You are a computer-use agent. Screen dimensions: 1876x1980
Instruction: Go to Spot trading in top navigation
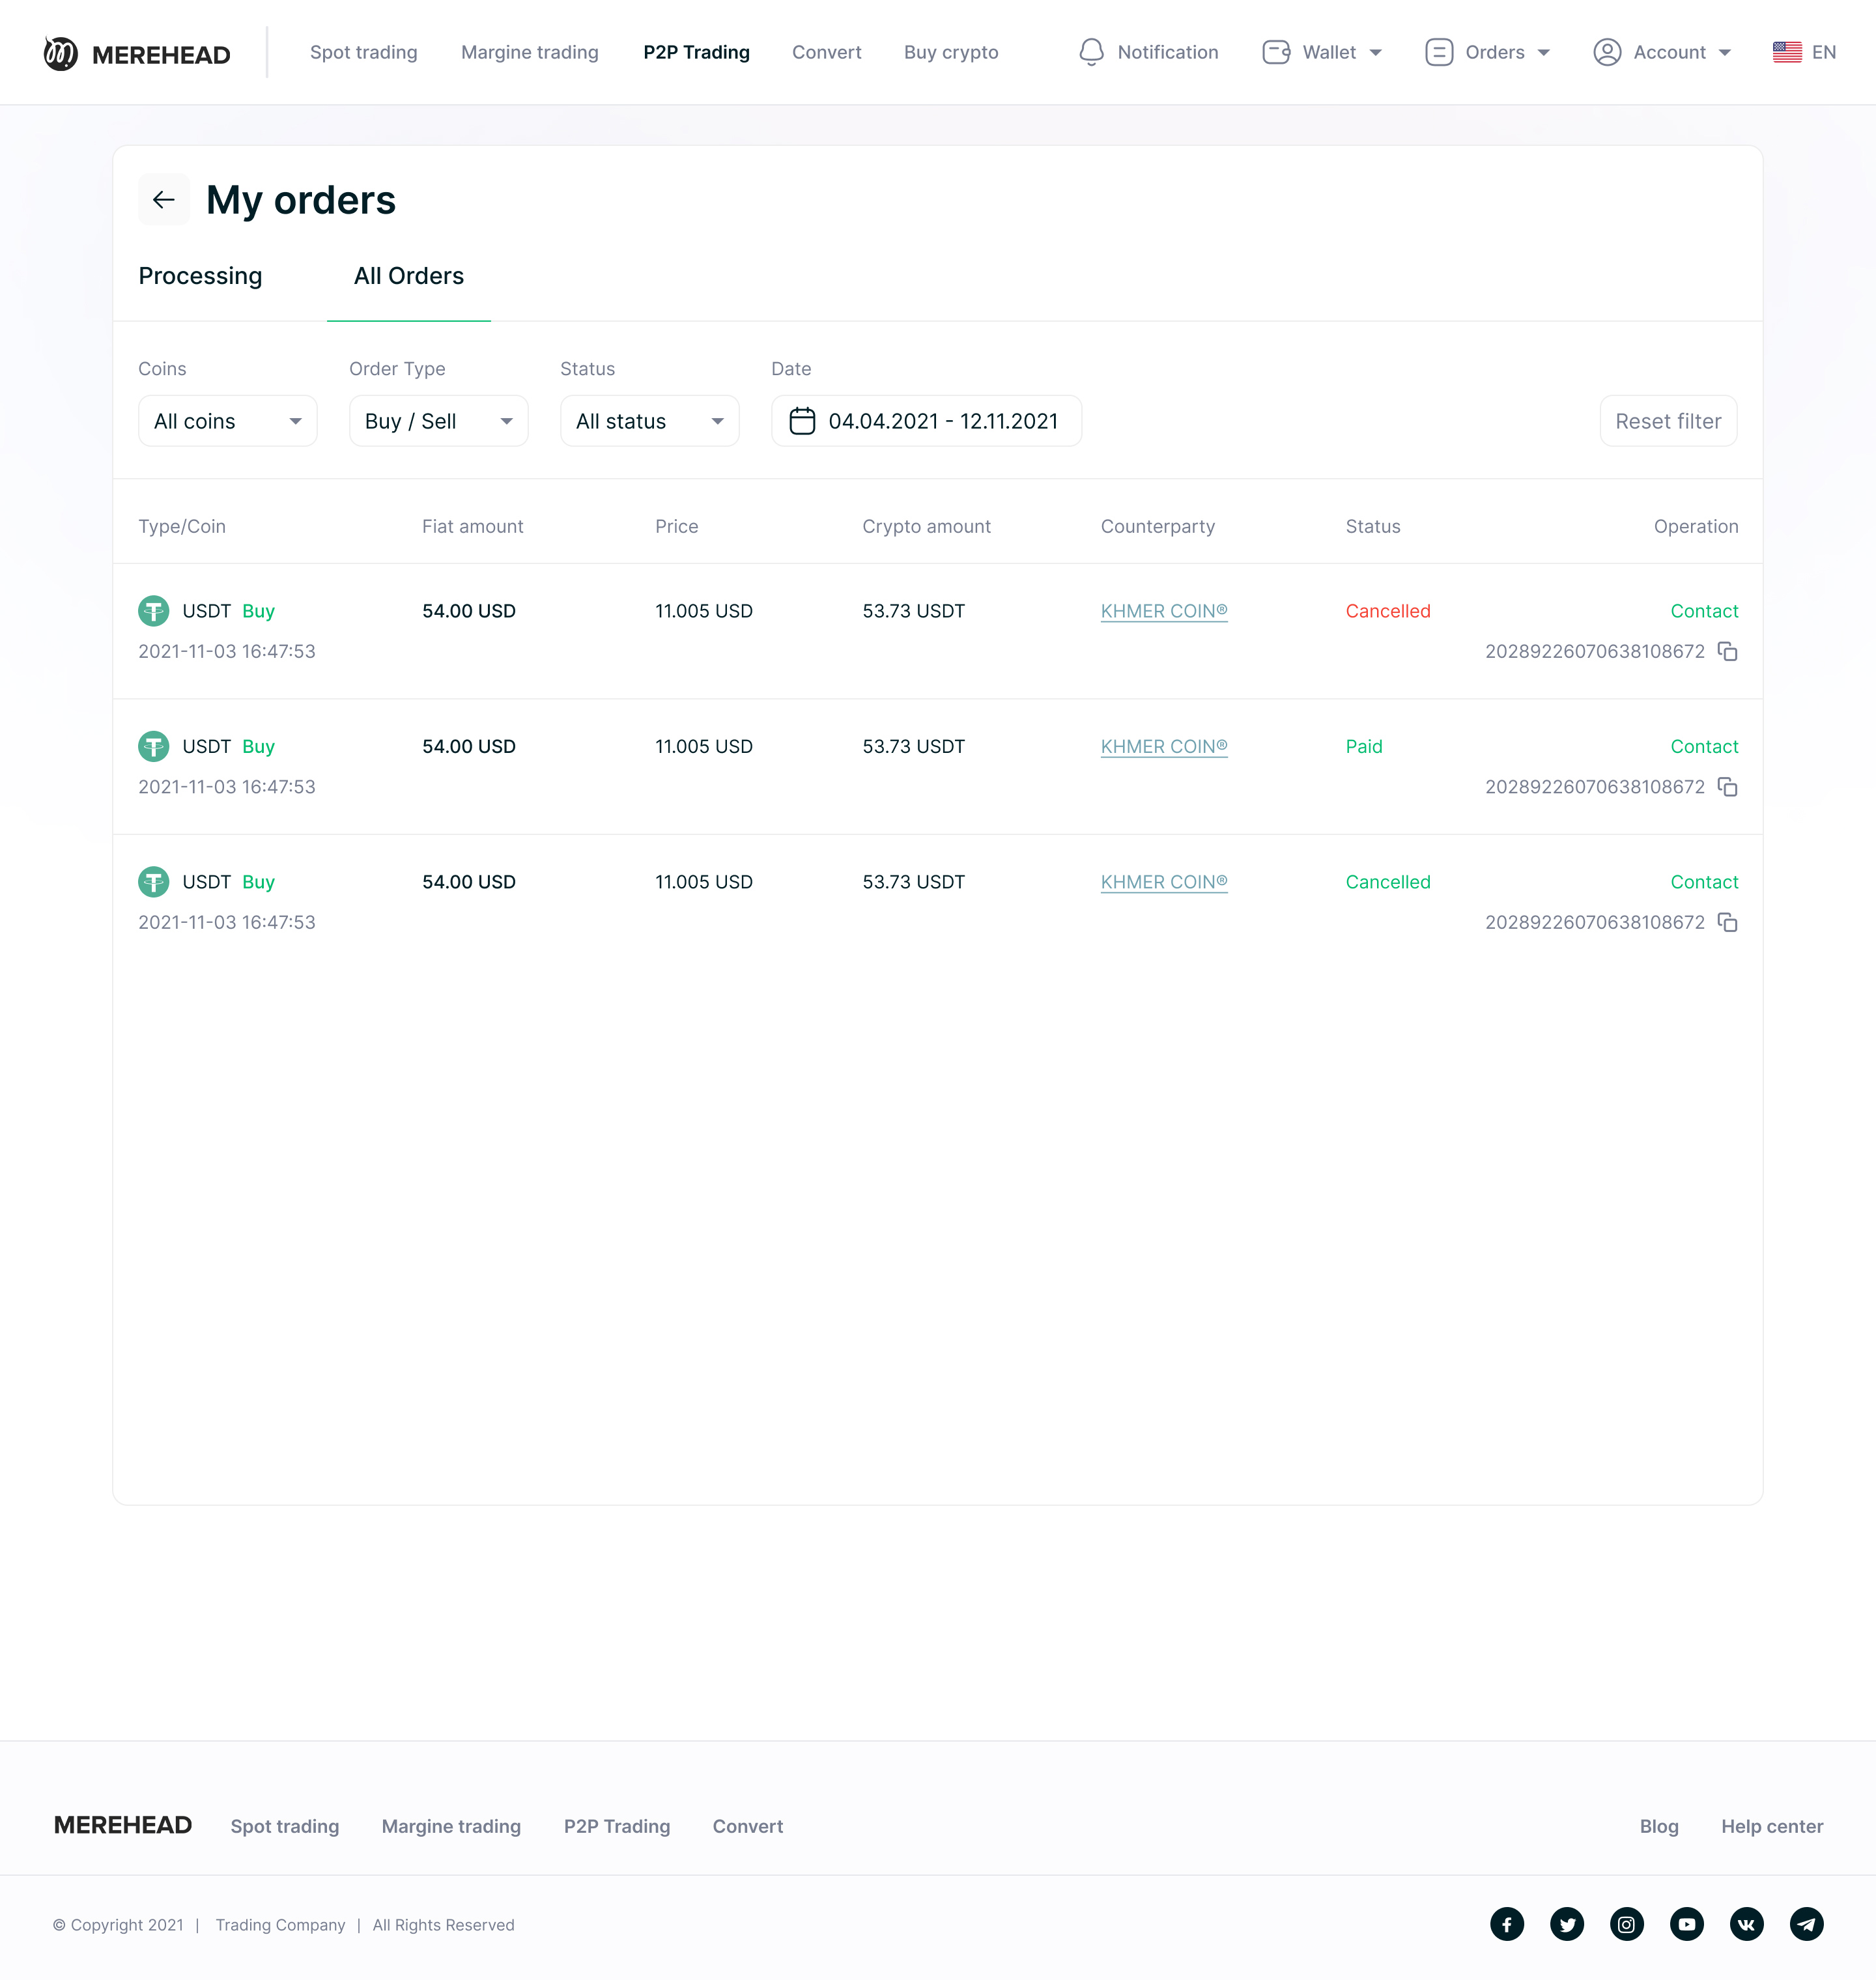pos(363,52)
